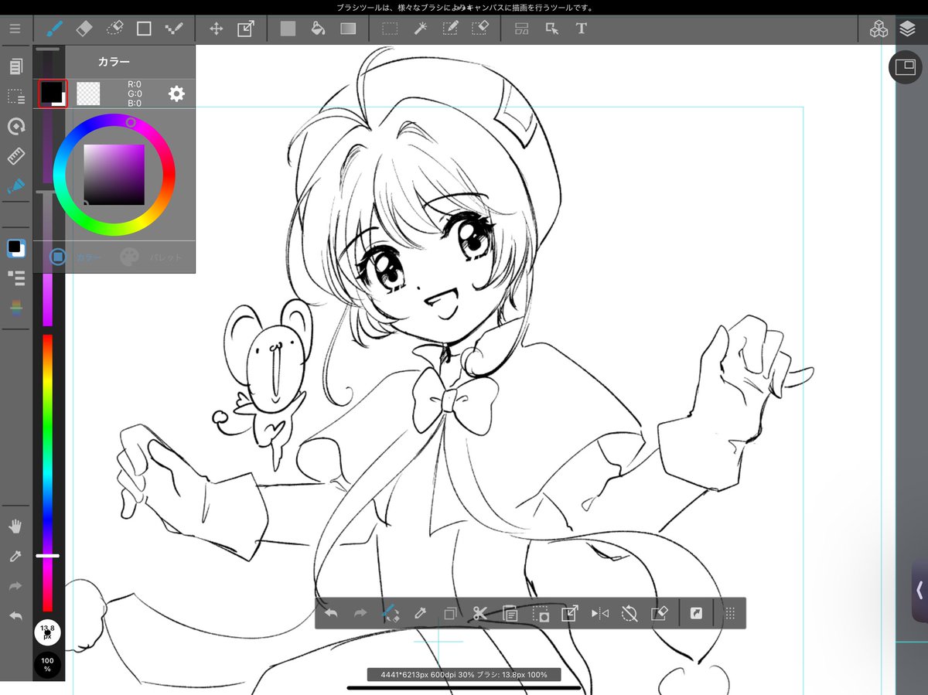
Task: Toggle brush/eraser switch in shortcut bar
Action: [391, 614]
